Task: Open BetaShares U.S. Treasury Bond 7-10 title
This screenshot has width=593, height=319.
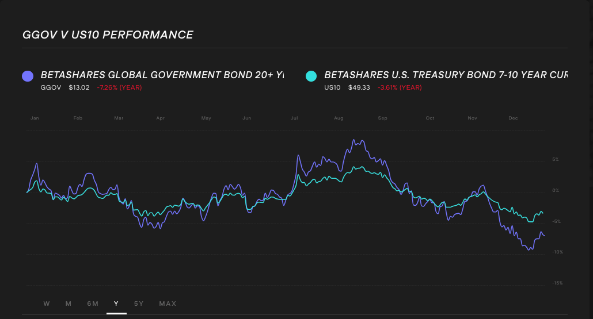Action: point(446,75)
